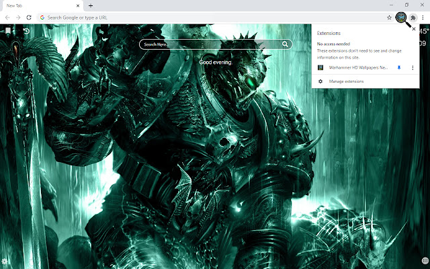This screenshot has height=269, width=430.
Task: Click the Extensions popup title
Action: click(x=329, y=33)
